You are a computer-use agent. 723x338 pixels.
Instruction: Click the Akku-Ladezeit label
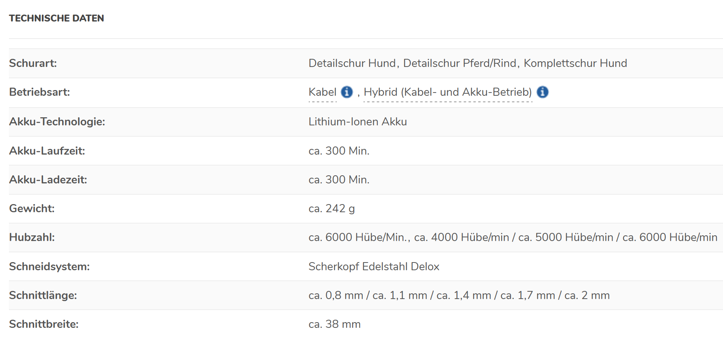(48, 180)
